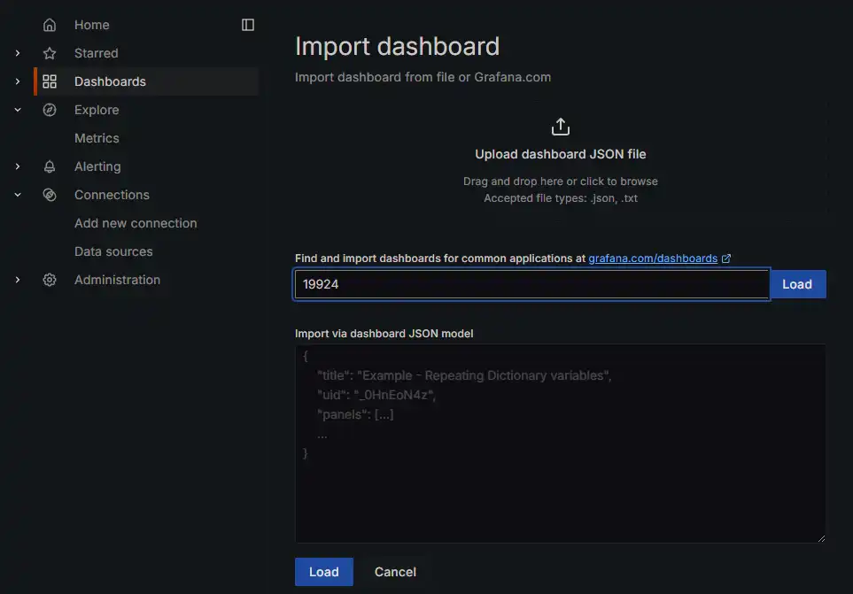Open Dashboards via its grid icon
Image resolution: width=853 pixels, height=594 pixels.
[50, 81]
